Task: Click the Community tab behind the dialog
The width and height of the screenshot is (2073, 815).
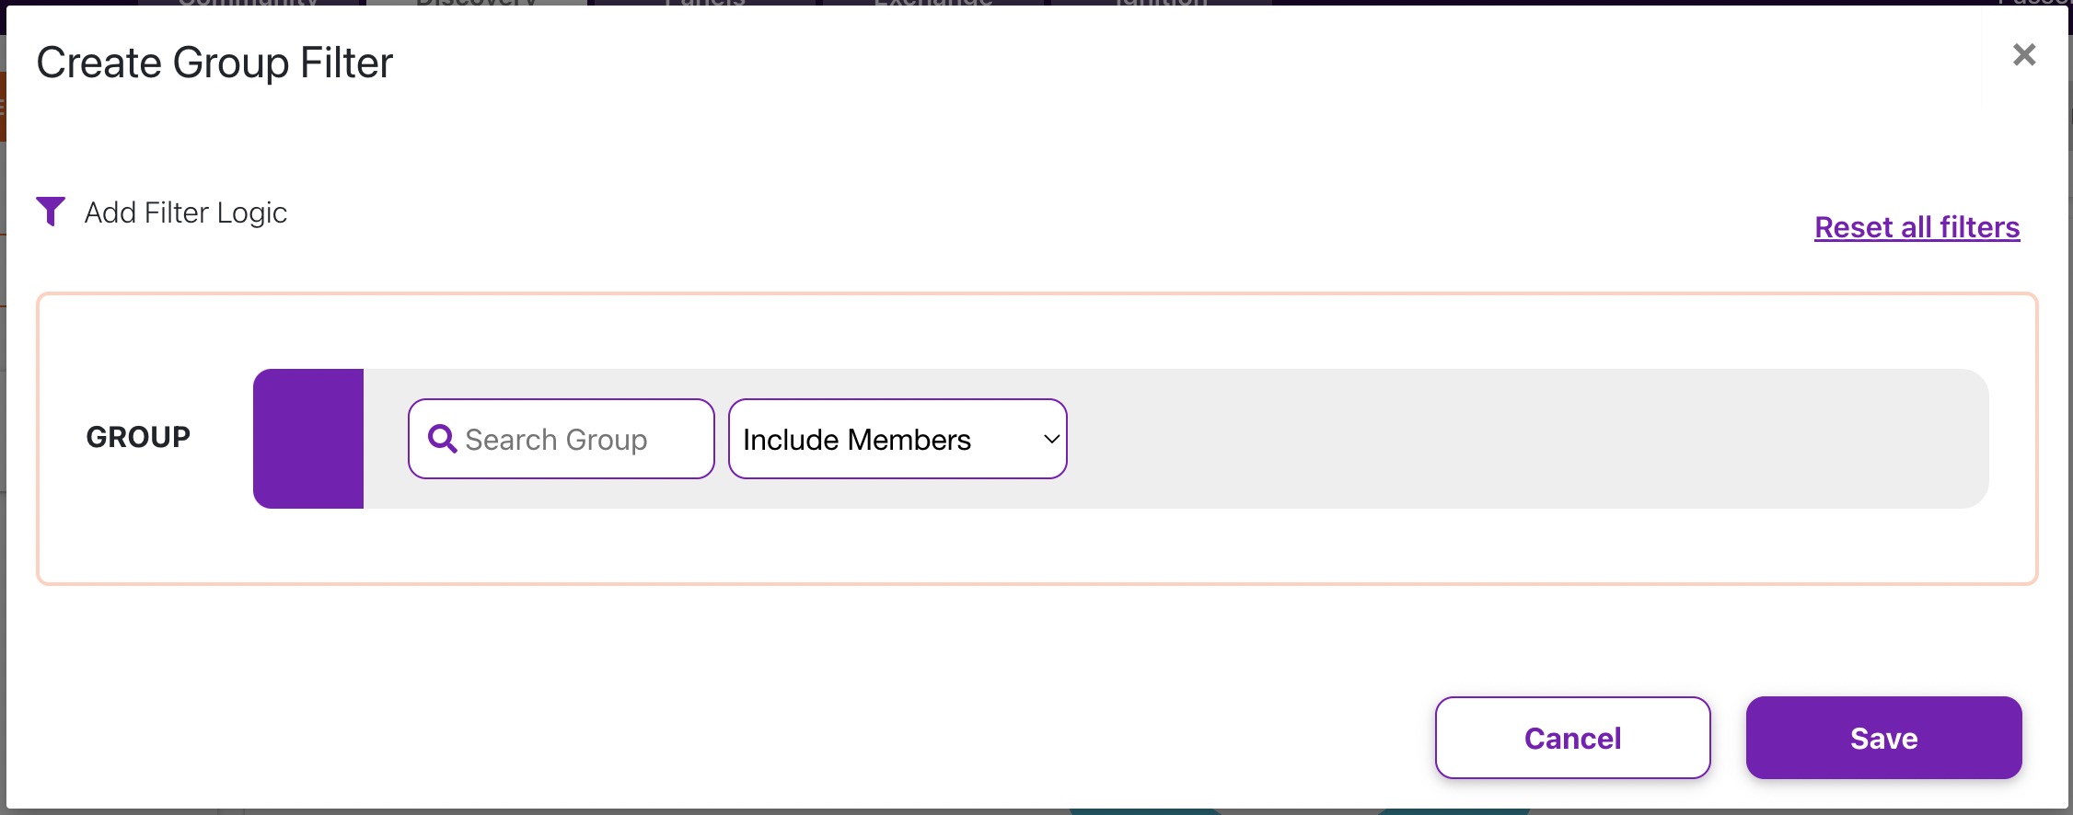Action: tap(249, 3)
